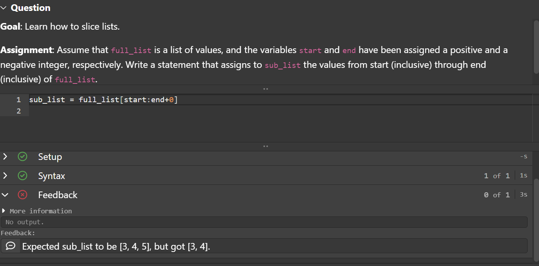Select the Feedback section title
The image size is (539, 266).
click(x=57, y=195)
